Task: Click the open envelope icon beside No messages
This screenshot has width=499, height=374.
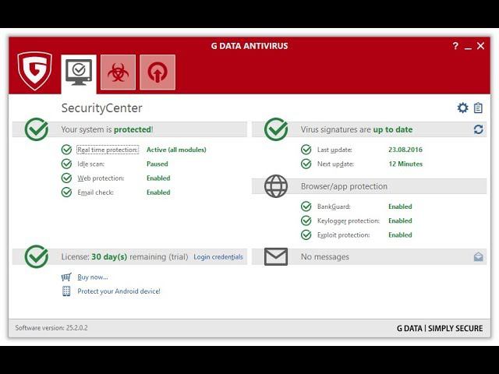Action: click(x=478, y=256)
